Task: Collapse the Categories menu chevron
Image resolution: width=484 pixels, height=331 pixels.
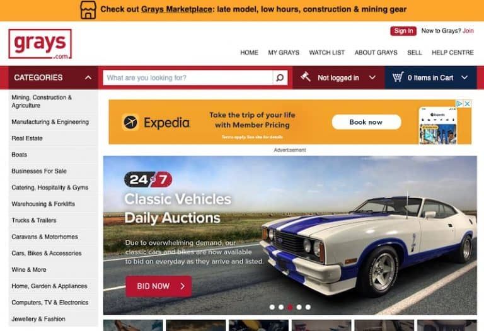Action: click(x=88, y=77)
